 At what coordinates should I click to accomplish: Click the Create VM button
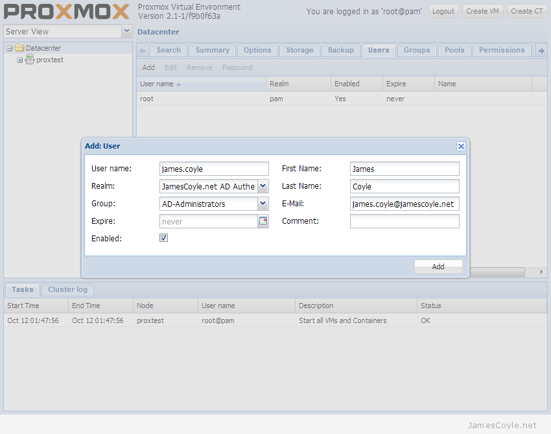pyautogui.click(x=482, y=11)
